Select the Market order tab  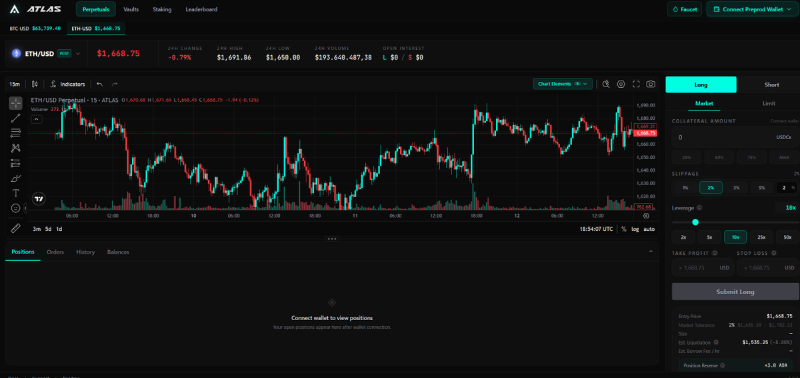(704, 104)
